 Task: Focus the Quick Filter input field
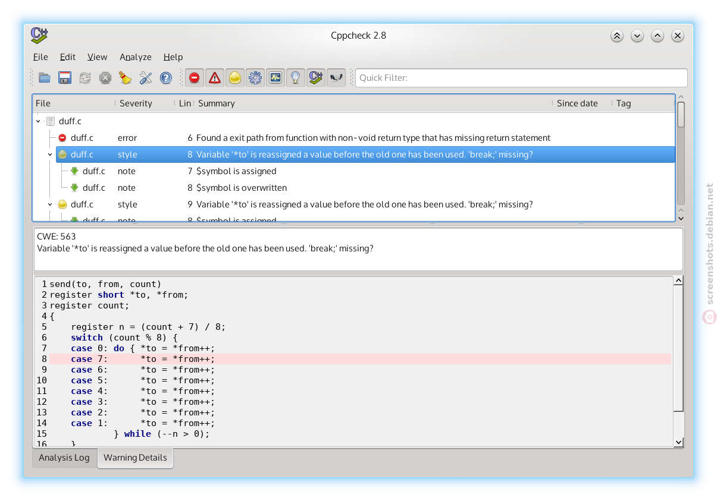point(521,78)
